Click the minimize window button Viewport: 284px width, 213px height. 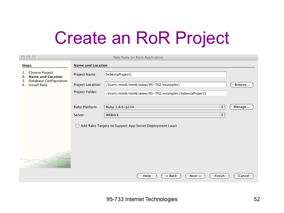28,58
